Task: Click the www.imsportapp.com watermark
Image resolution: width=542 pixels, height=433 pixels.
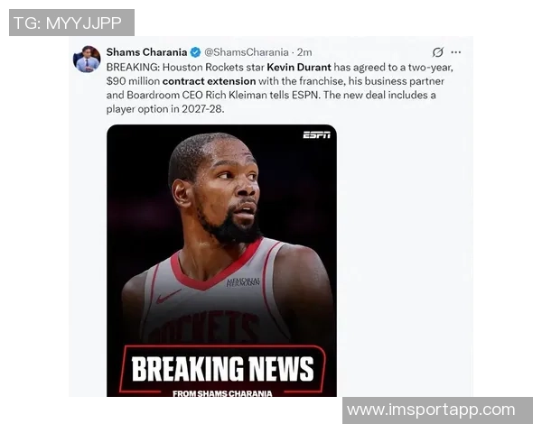Action: (x=437, y=410)
